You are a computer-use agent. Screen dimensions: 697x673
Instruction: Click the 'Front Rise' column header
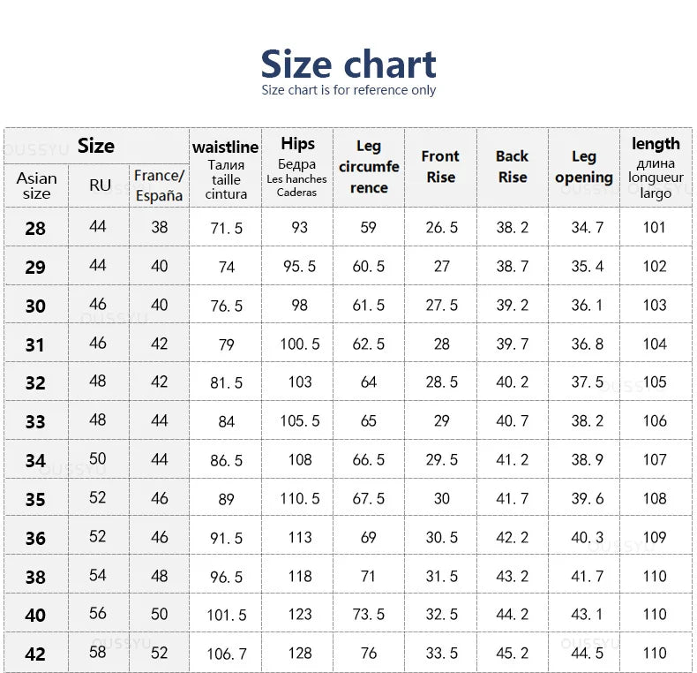[440, 166]
